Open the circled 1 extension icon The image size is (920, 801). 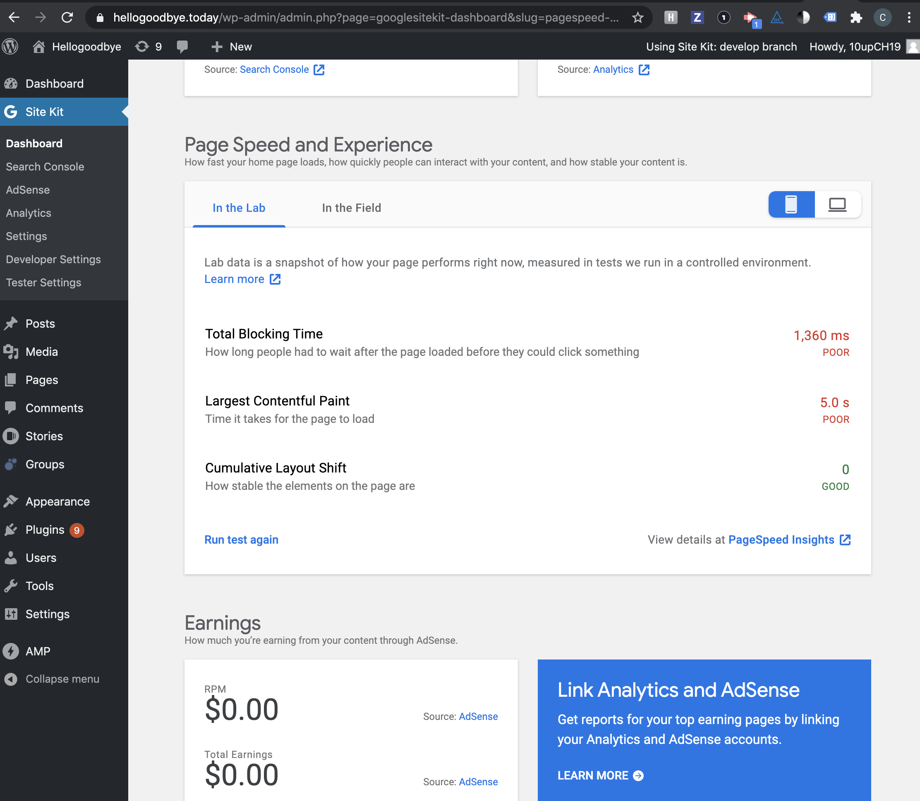[724, 17]
